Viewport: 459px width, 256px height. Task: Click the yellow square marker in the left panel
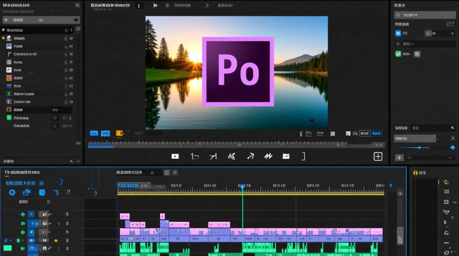point(3,38)
